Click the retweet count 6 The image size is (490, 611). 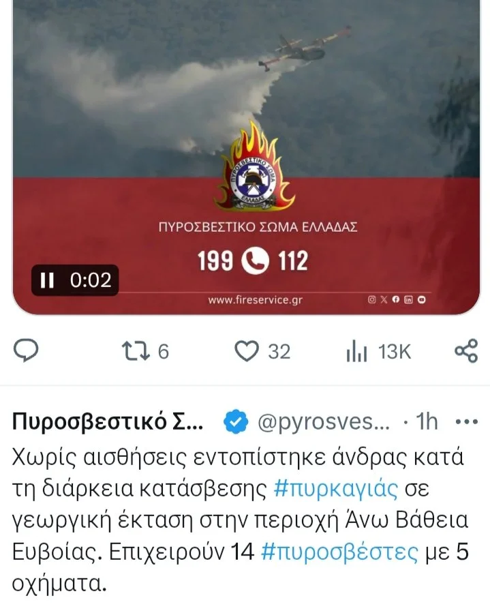click(x=163, y=351)
